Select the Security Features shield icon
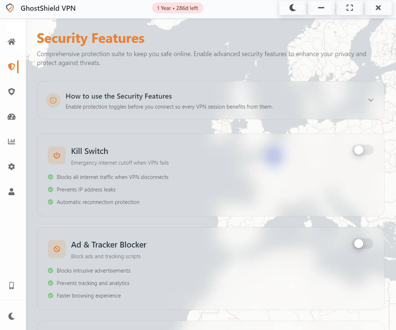This screenshot has height=330, width=396. point(11,66)
